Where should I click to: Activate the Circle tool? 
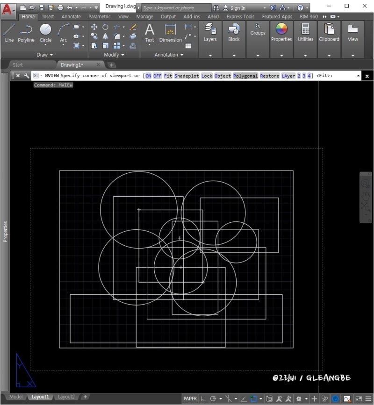coord(45,33)
